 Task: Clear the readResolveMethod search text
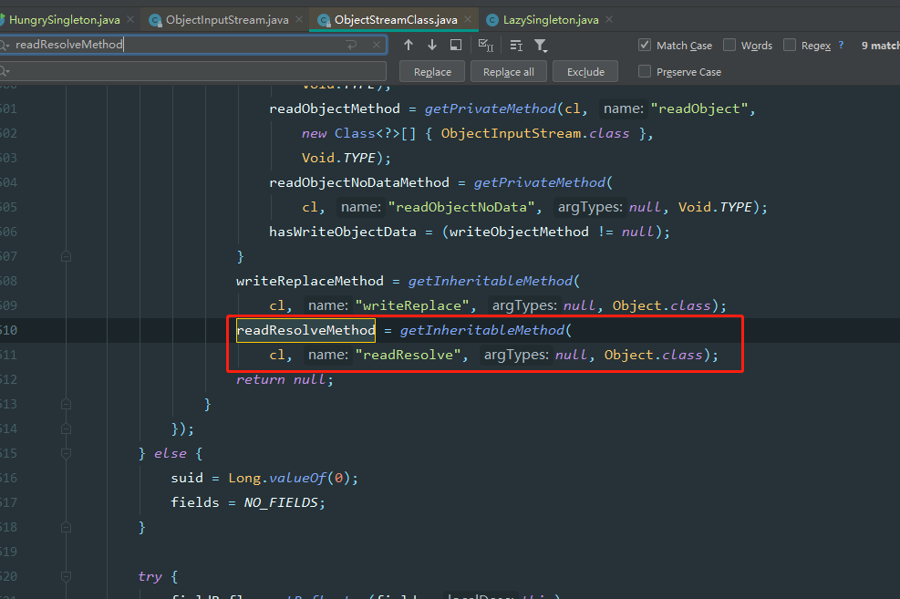(377, 45)
